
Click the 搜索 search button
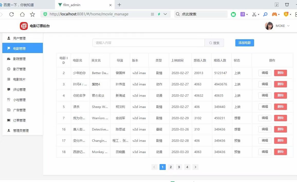[x=214, y=43]
